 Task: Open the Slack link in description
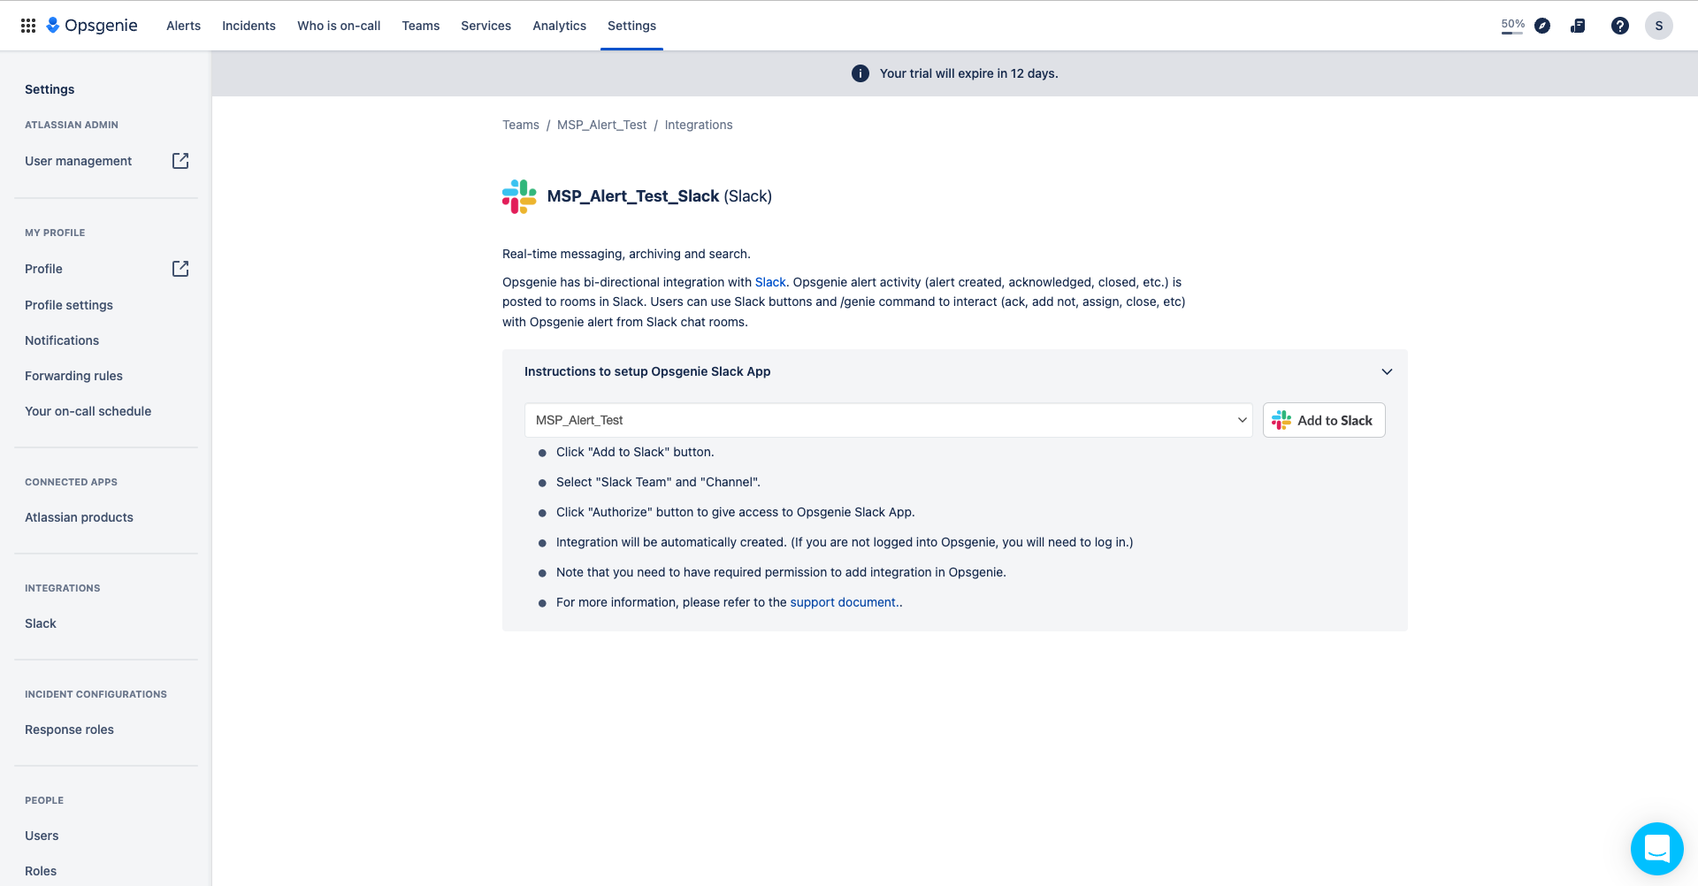pyautogui.click(x=770, y=282)
